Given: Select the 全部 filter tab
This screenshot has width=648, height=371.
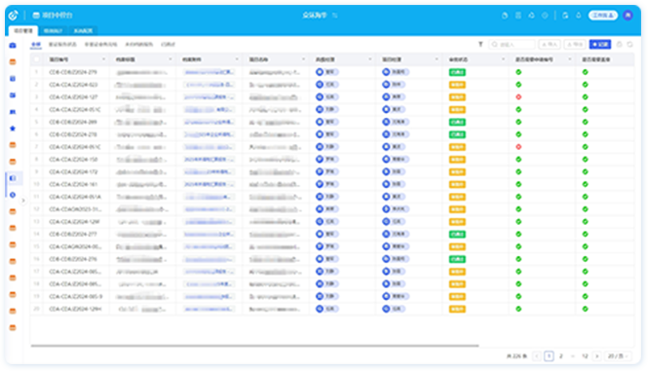Looking at the screenshot, I should (36, 44).
